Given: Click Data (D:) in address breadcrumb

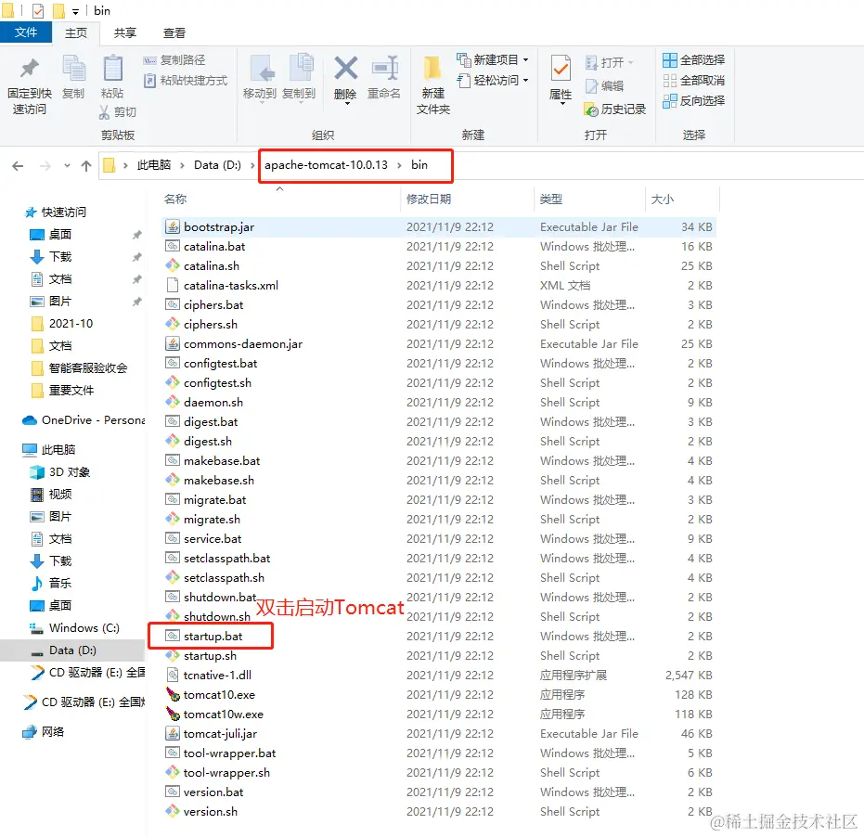Looking at the screenshot, I should [218, 165].
